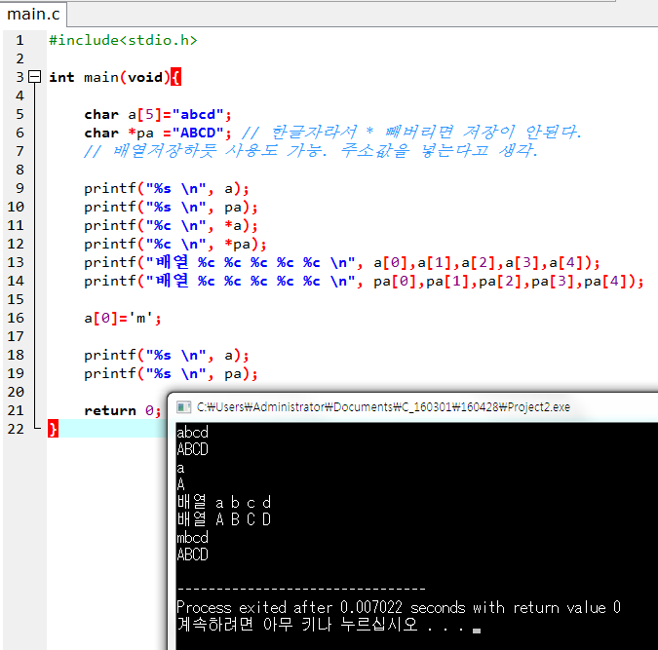Click the #include<stdio.h> line

click(x=123, y=40)
